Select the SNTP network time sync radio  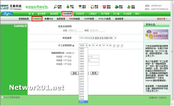(x=73, y=53)
